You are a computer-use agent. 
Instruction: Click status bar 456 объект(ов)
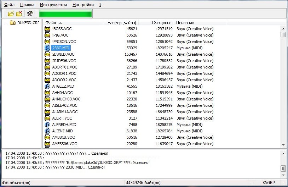coord(16,183)
